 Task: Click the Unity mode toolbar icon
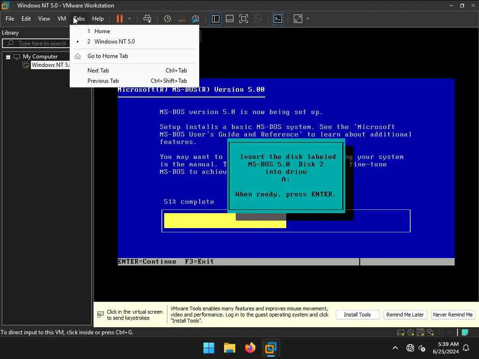coord(258,19)
